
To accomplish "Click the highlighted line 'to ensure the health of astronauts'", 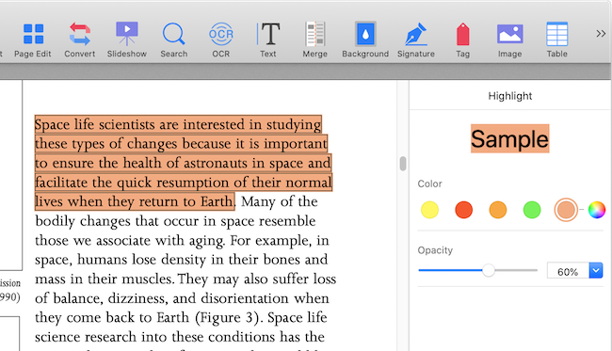I will point(183,163).
